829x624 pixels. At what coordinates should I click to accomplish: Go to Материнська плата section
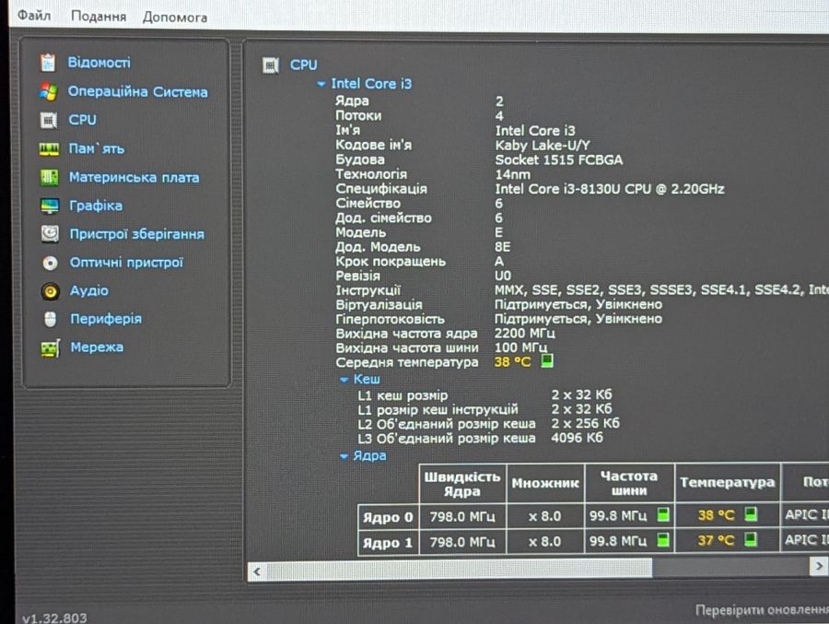point(134,177)
